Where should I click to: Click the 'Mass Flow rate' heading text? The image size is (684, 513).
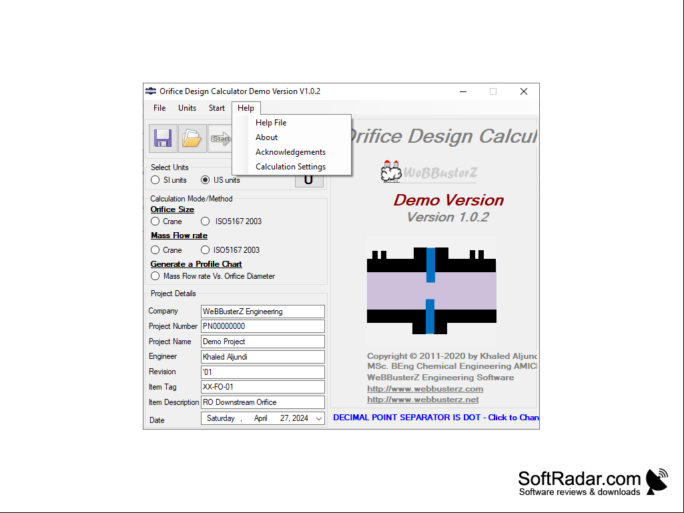[x=179, y=235]
